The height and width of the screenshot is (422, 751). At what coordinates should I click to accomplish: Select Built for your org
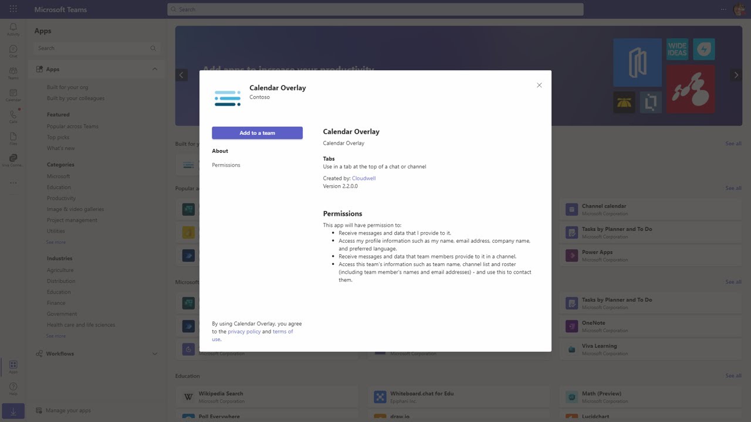(67, 87)
